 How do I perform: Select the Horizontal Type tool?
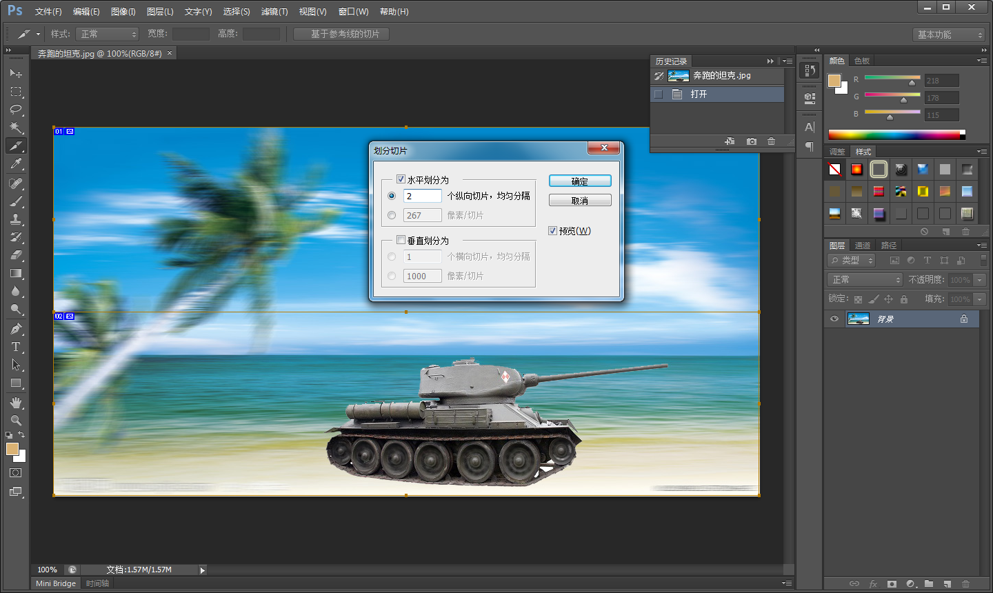pos(16,347)
